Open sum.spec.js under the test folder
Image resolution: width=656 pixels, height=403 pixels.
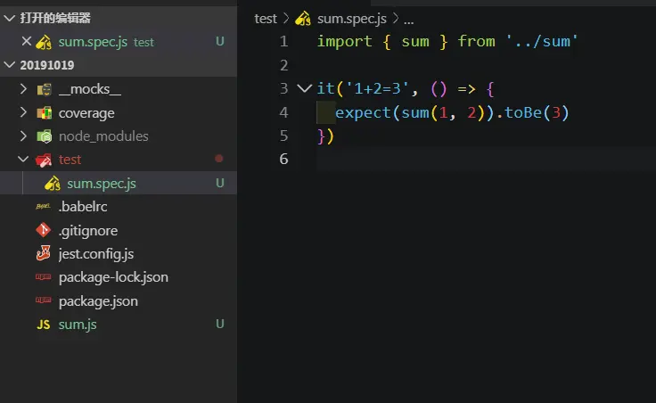[102, 184]
